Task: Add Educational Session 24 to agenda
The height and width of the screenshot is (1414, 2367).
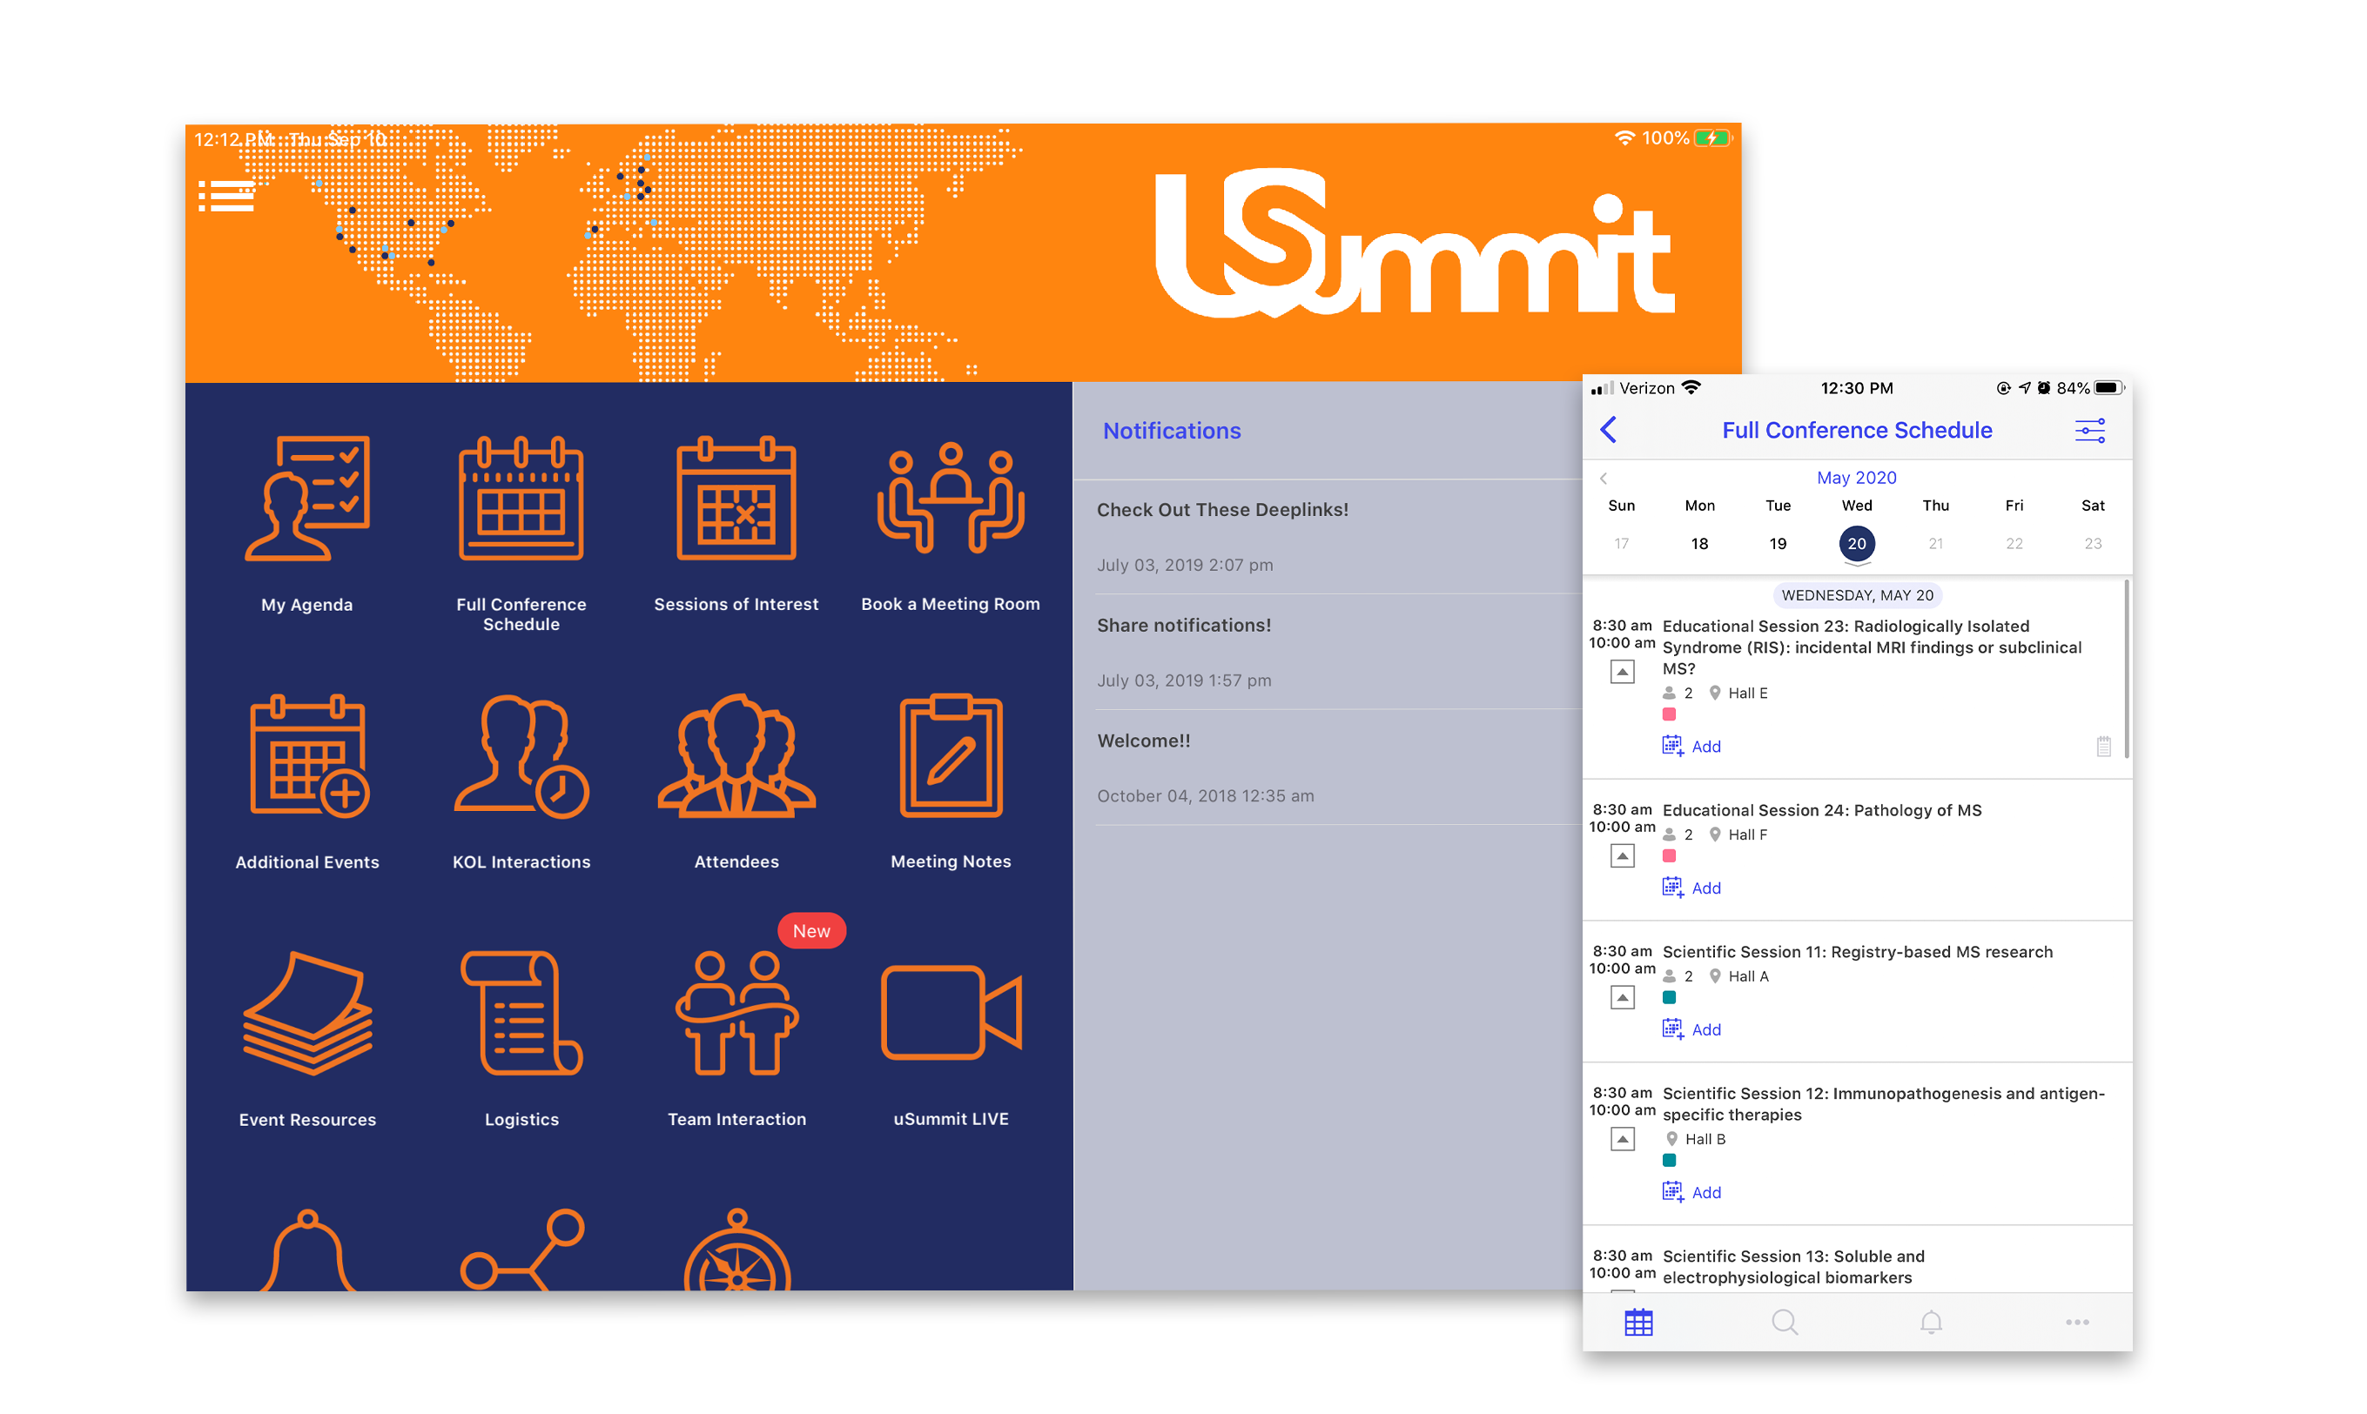Action: [x=1691, y=888]
